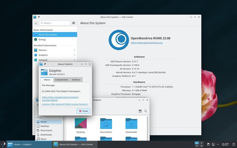Click the clipboard icon in system tray
This screenshot has height=148, width=237.
coord(208,144)
